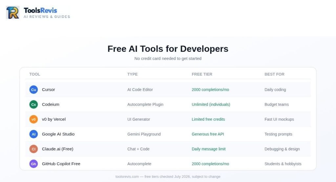Click GitHub Copilot's Autocomplete type cell
Screen dimensions: 336x182
pyautogui.click(x=139, y=164)
